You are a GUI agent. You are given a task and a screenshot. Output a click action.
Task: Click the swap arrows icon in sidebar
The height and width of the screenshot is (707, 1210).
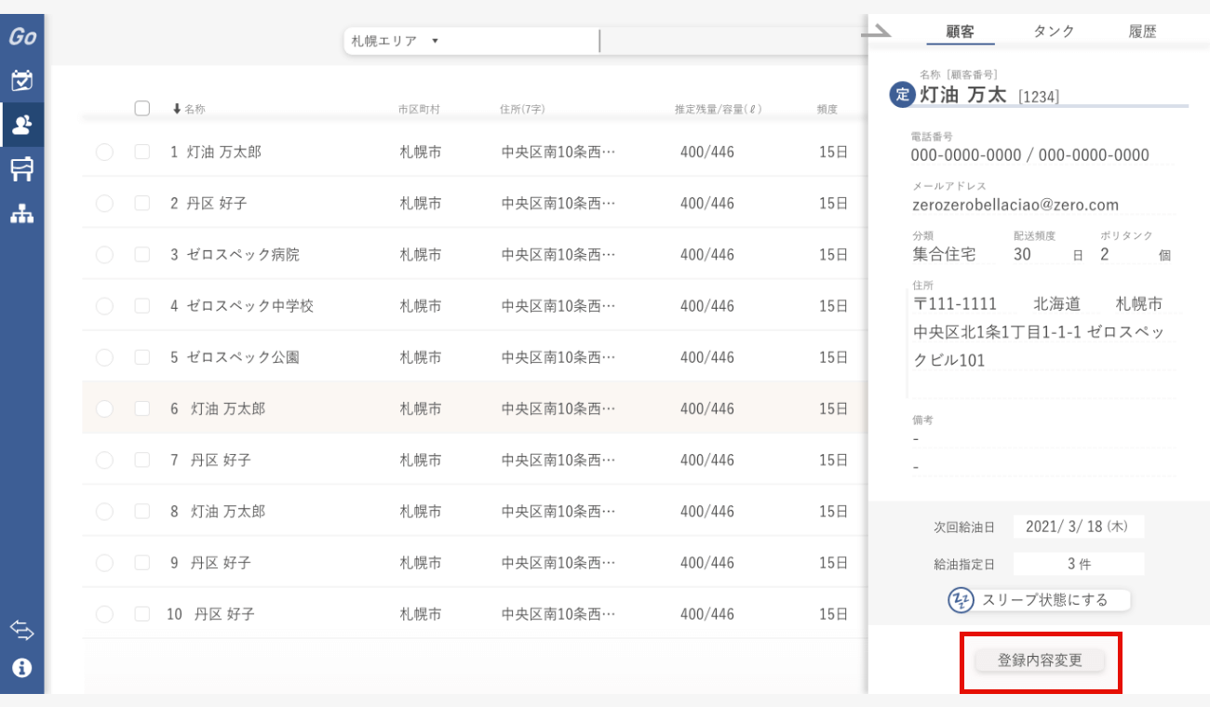pos(21,630)
